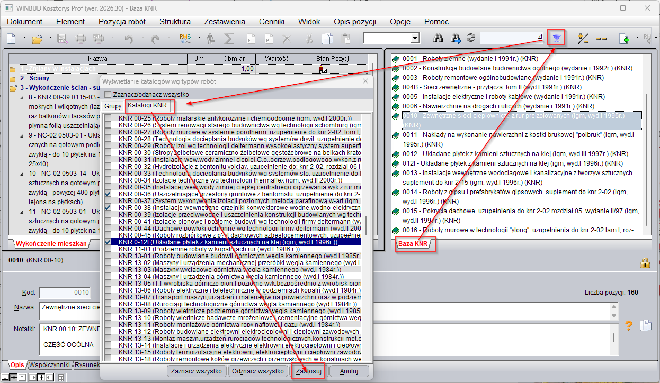Click the plus/minus toolbar icon
Viewport: 660px width, 383px height.
tap(583, 38)
